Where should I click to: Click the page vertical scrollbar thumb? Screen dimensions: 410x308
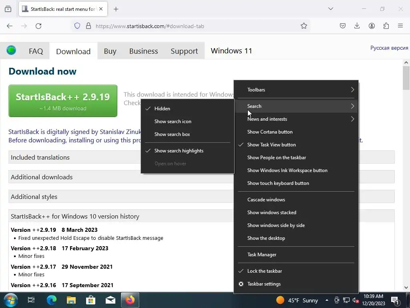[406, 78]
